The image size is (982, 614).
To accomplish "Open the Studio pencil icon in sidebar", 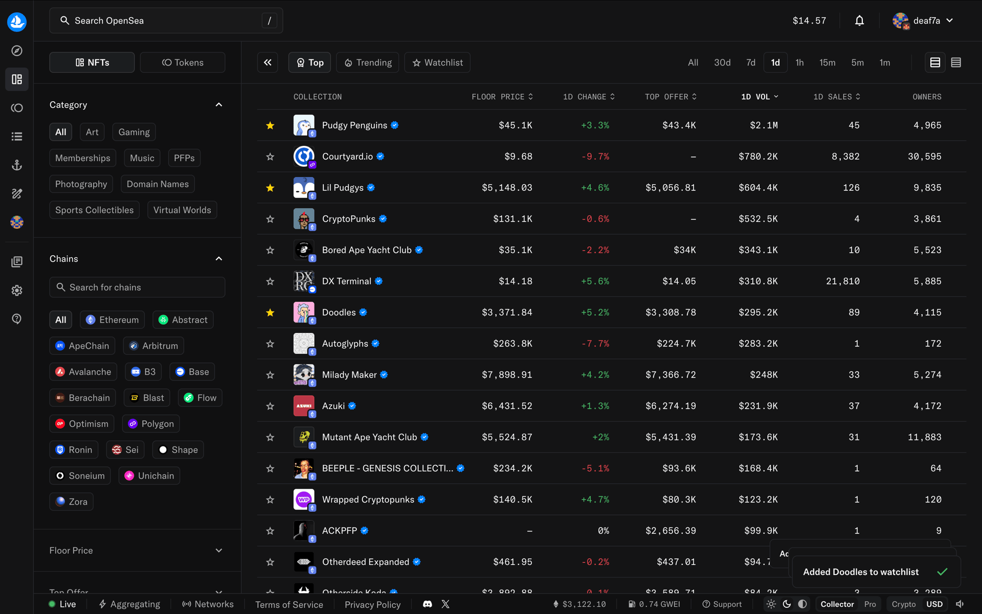I will pos(17,194).
